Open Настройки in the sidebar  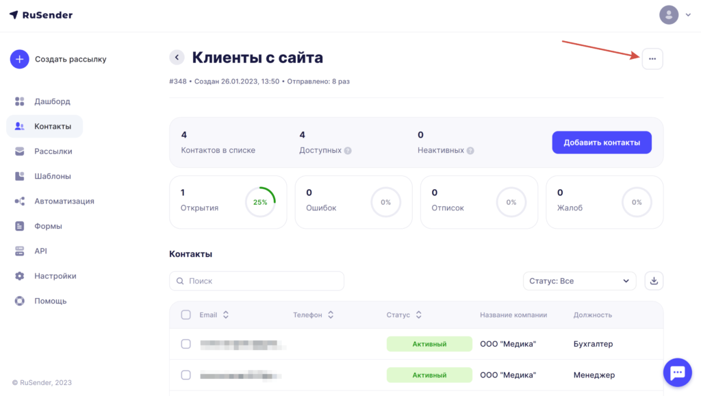coord(55,276)
